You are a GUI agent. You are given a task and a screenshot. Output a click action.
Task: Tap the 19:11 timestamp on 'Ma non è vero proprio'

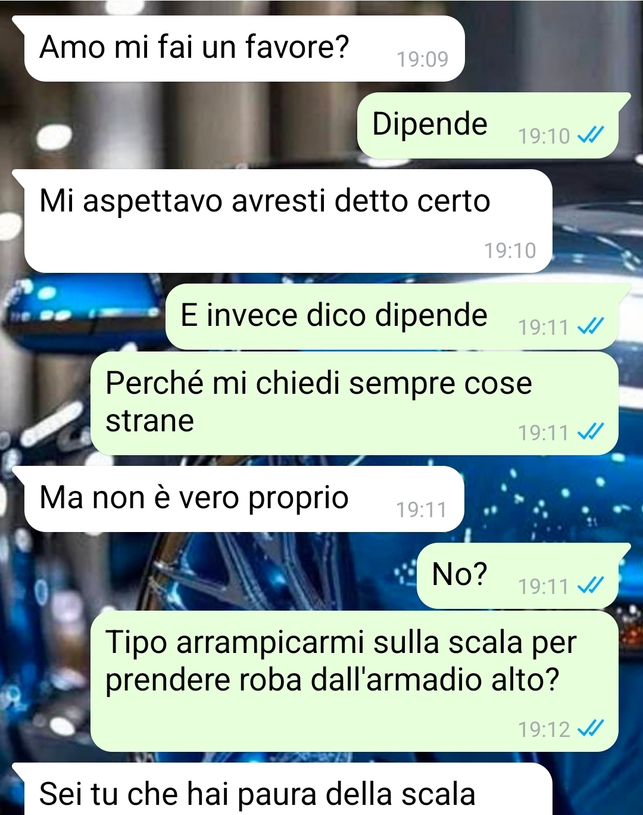tap(422, 509)
